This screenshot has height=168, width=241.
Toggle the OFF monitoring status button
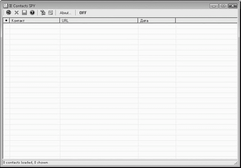click(x=83, y=13)
